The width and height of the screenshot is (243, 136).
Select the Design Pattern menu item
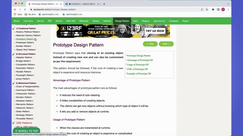tap(122, 21)
